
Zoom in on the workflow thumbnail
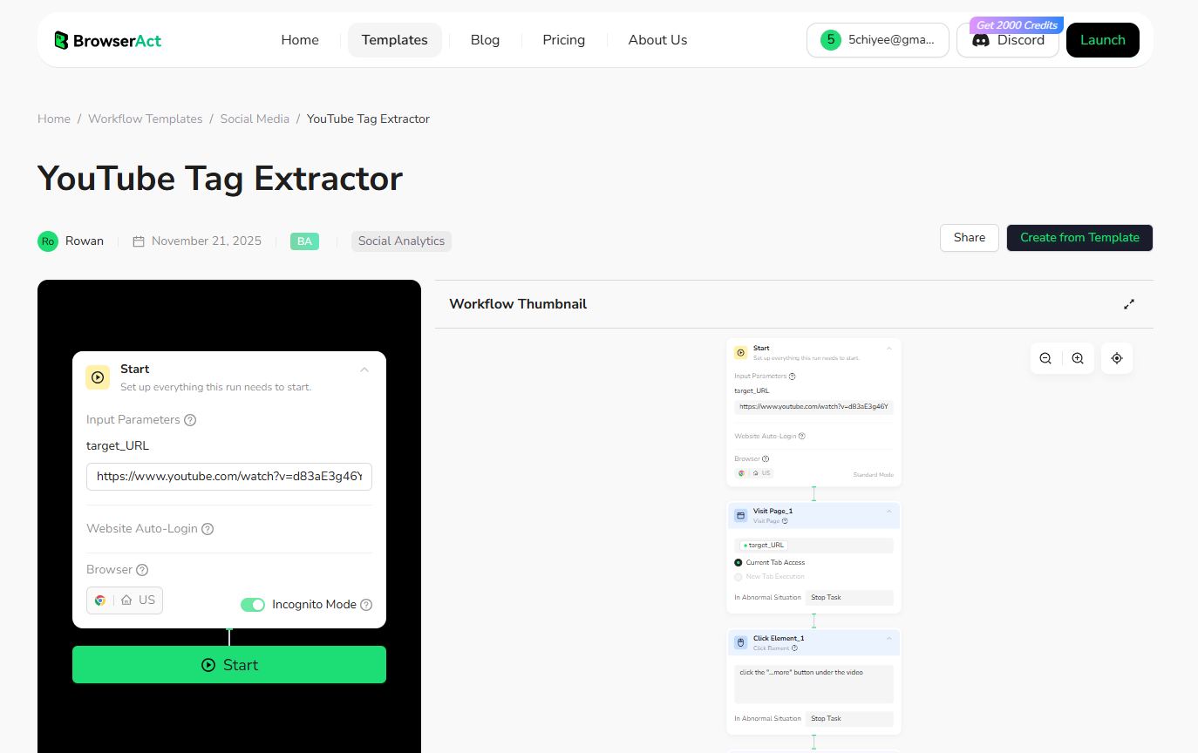click(1078, 358)
